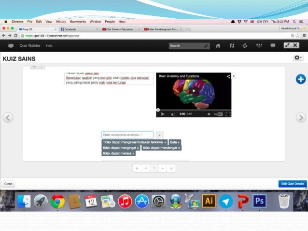Image resolution: width=308 pixels, height=231 pixels.
Task: Remove 'tidak dapat mendengar' answer tag
Action: 179,148
